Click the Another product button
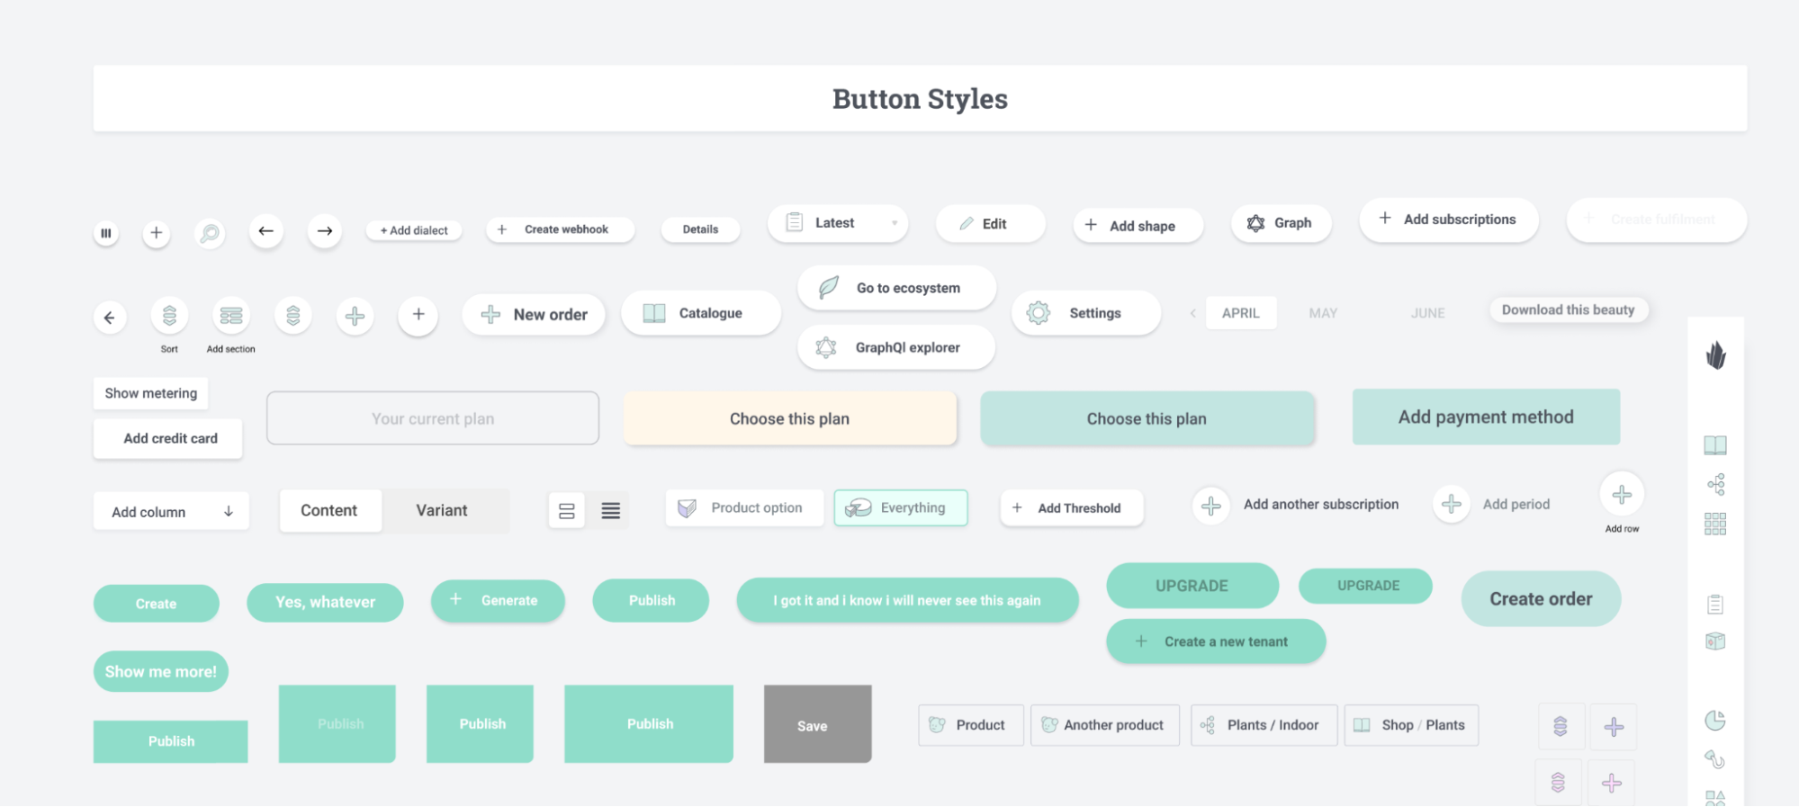 pyautogui.click(x=1104, y=725)
